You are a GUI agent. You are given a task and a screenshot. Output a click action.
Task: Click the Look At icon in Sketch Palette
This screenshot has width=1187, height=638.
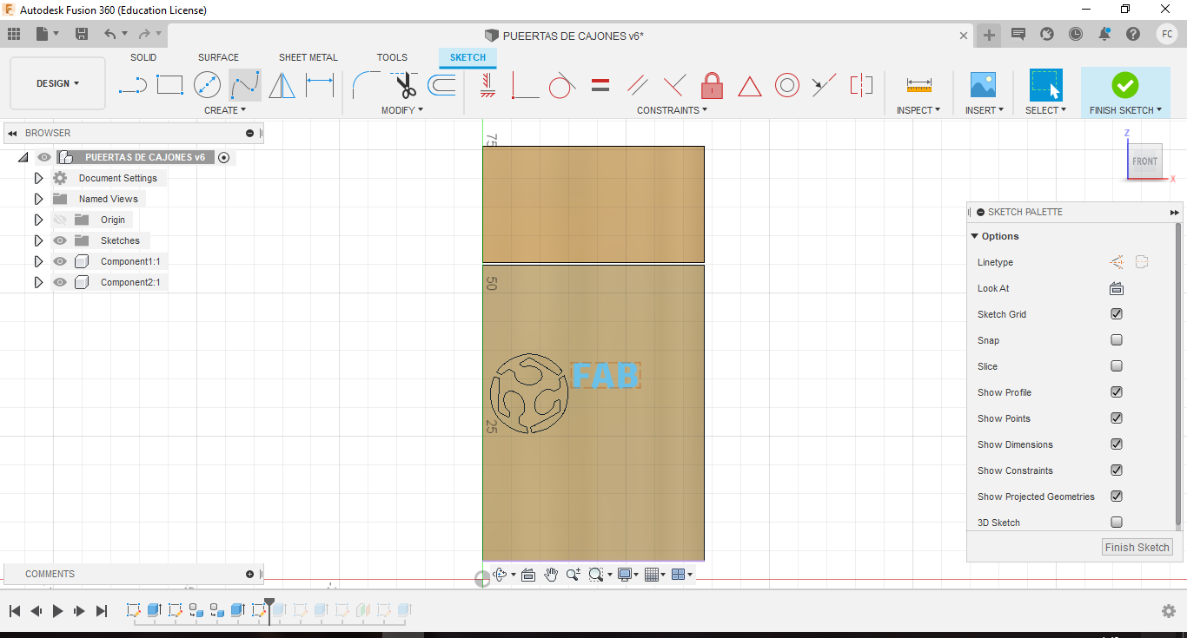(1117, 288)
